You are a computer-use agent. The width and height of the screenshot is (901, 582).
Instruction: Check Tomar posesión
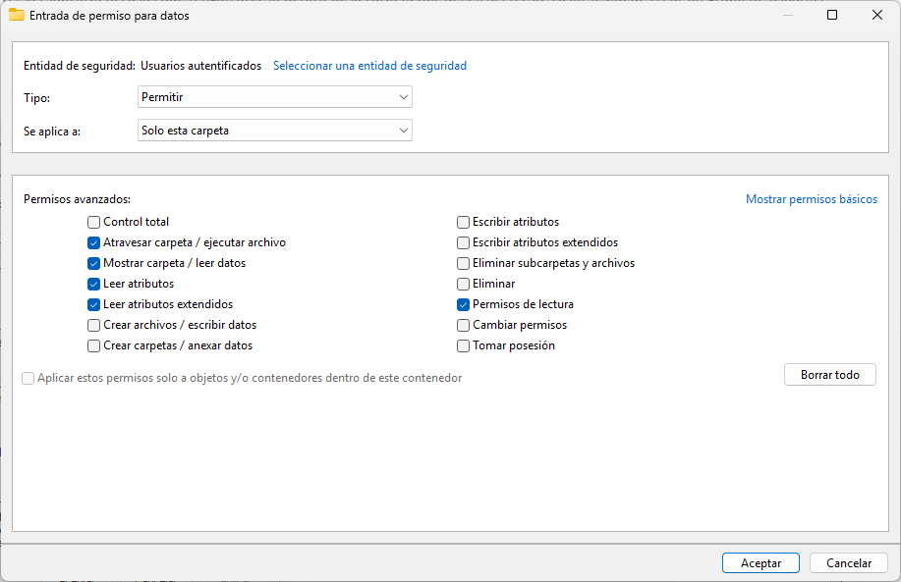[462, 345]
